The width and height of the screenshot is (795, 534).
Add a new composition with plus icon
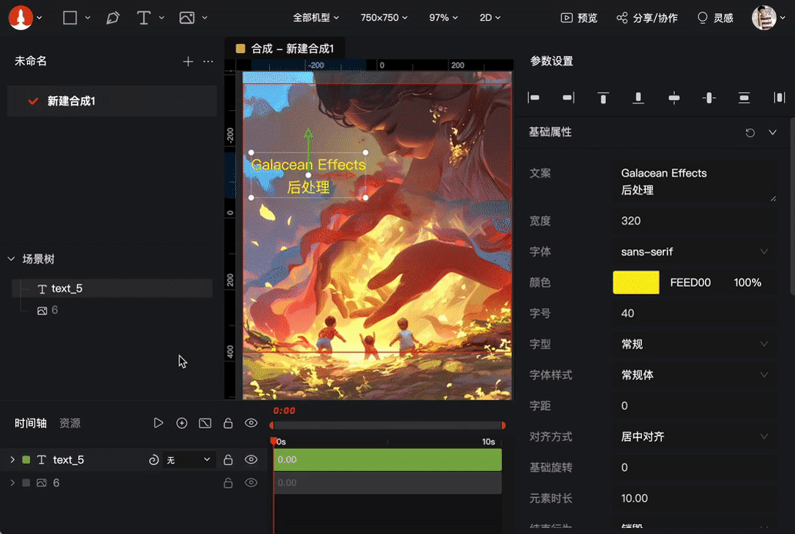tap(188, 62)
